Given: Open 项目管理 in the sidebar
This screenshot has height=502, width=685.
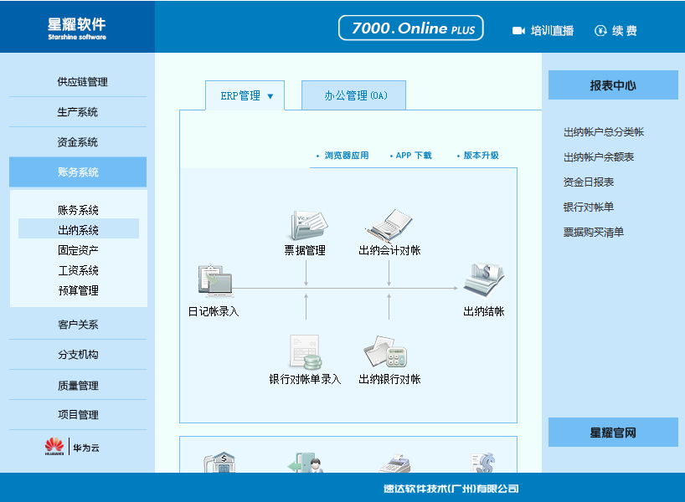Looking at the screenshot, I should point(78,415).
